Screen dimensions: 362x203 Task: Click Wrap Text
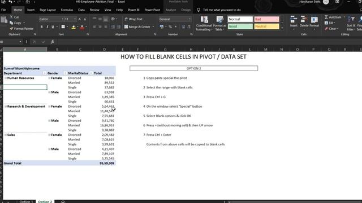[x=133, y=19]
